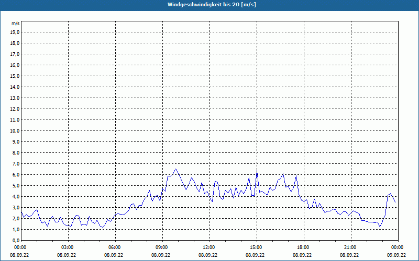This screenshot has width=419, height=261.
Task: Click the 11,0 y-axis label
Action: point(15,120)
